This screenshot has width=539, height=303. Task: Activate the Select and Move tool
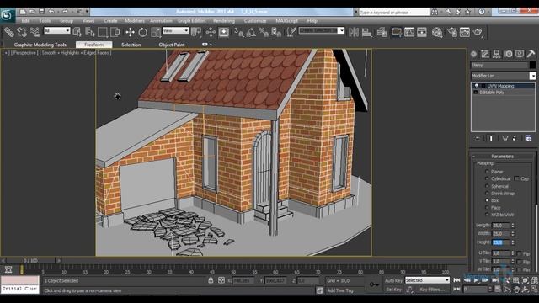pyautogui.click(x=130, y=32)
